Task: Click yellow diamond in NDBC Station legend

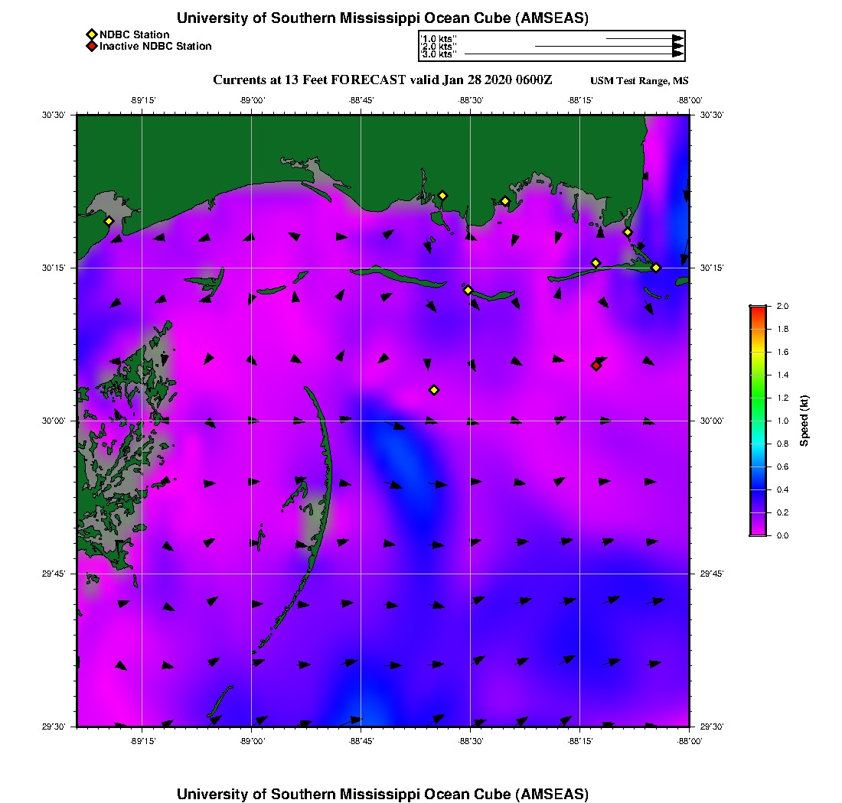Action: click(91, 34)
